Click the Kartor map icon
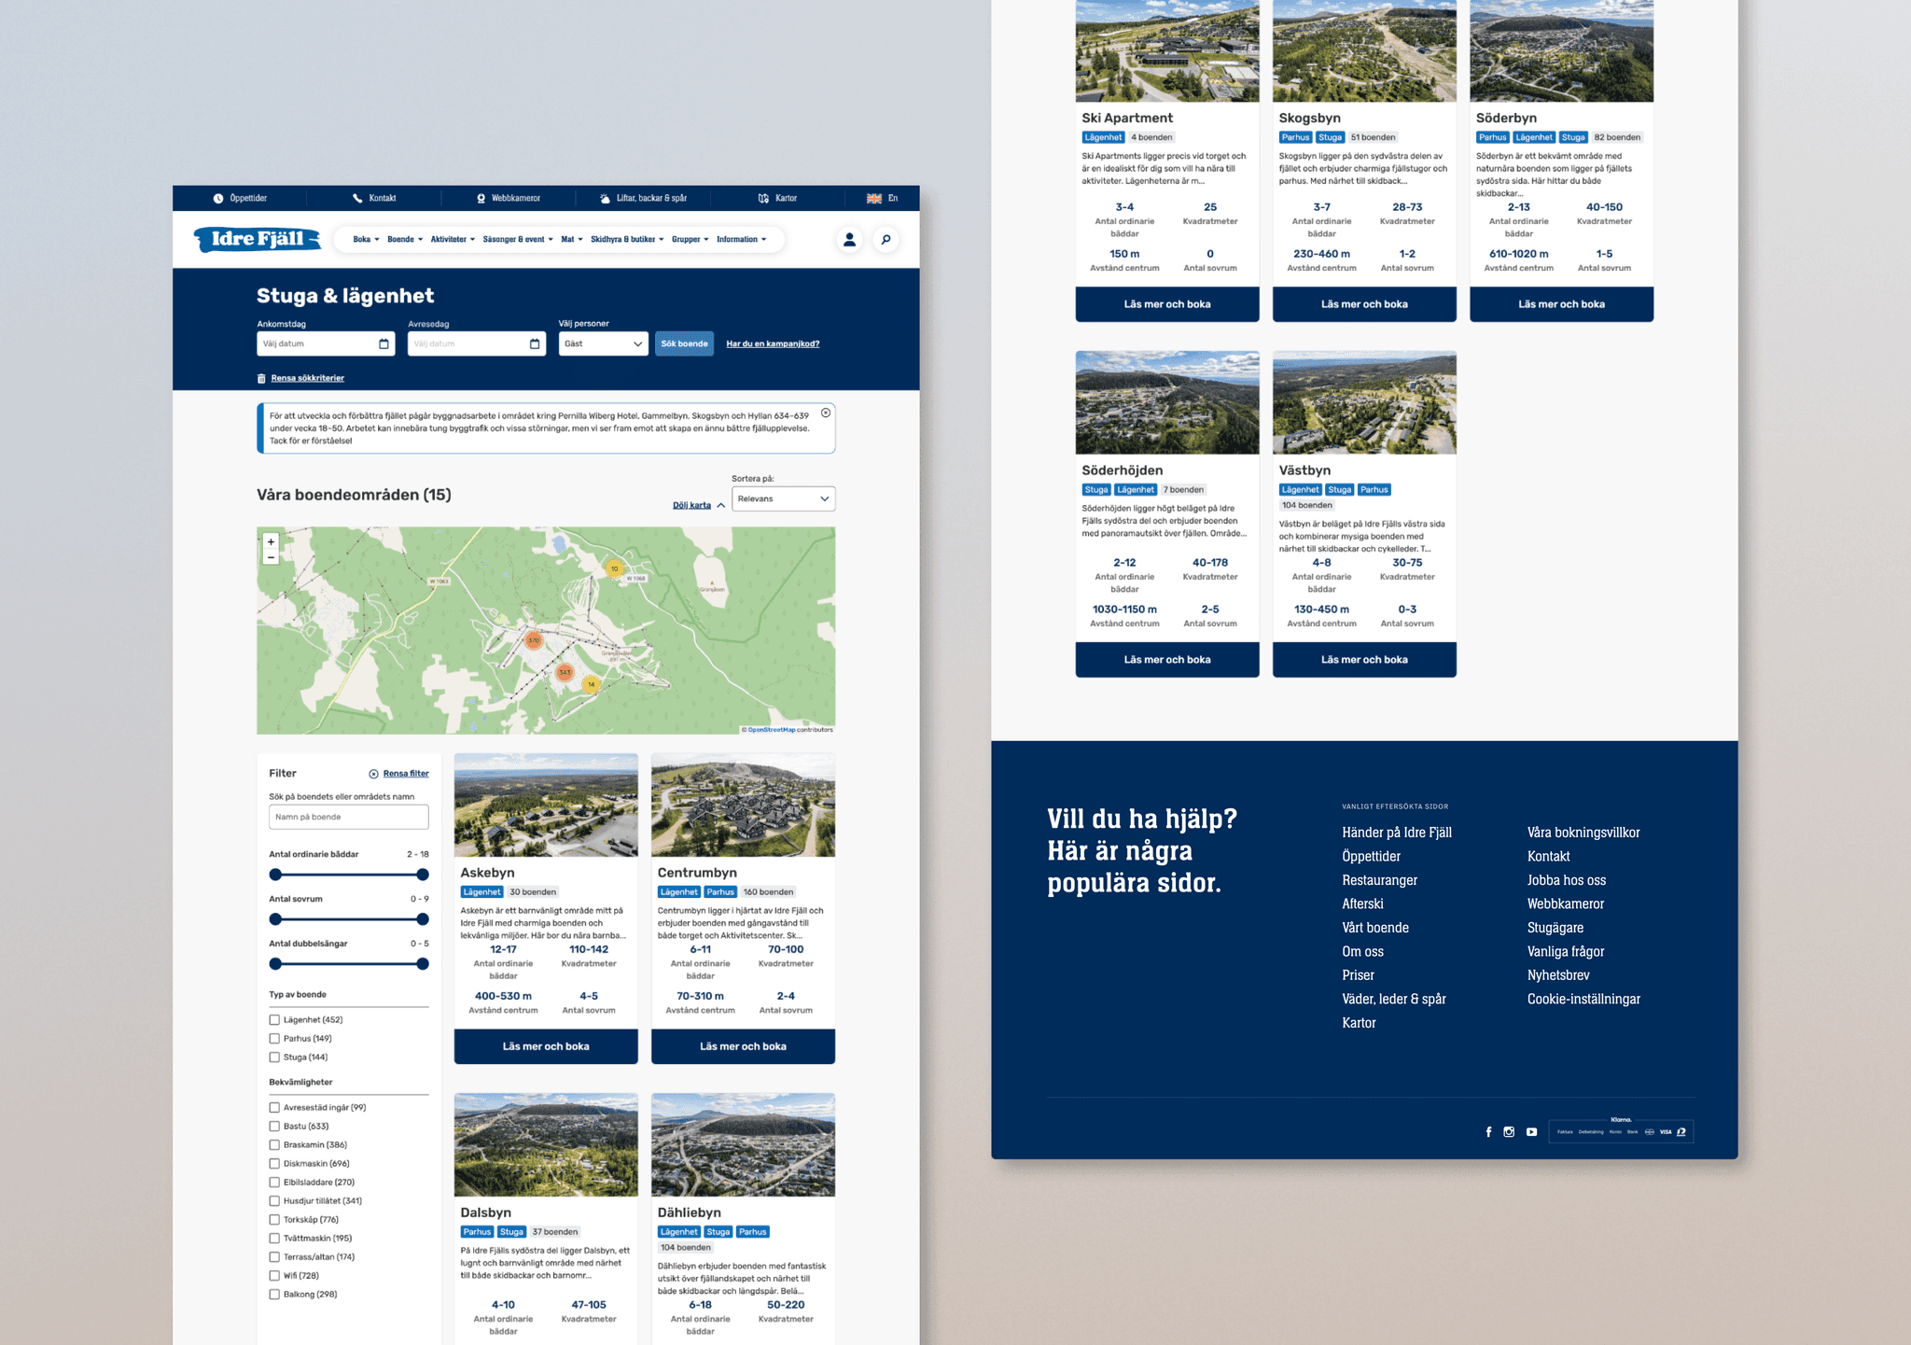Image resolution: width=1911 pixels, height=1345 pixels. pos(763,198)
